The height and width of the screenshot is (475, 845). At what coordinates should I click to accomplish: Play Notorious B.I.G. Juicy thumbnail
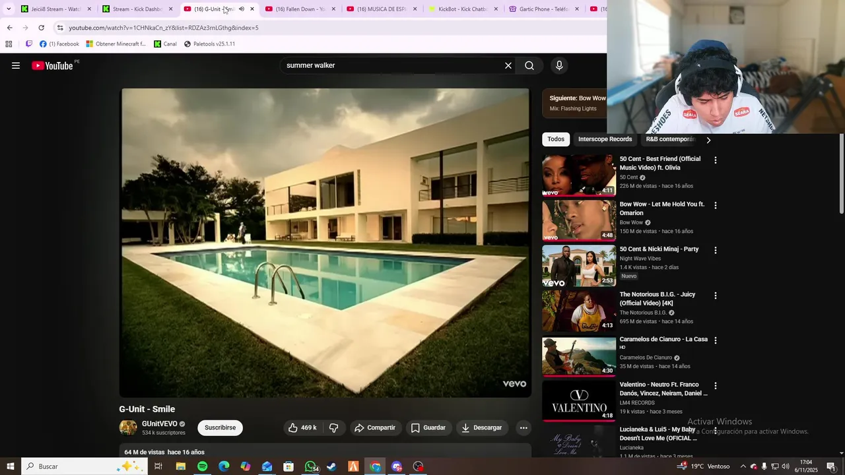click(579, 311)
